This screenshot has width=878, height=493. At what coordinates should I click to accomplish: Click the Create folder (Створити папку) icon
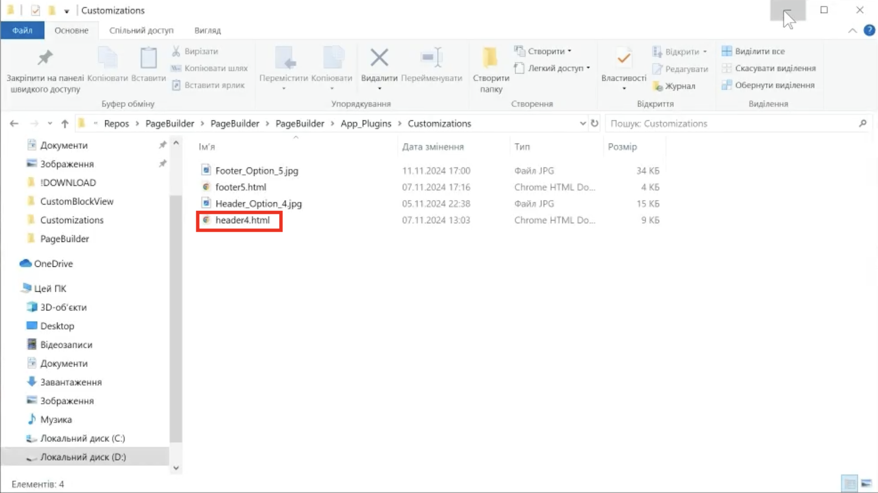(x=490, y=58)
